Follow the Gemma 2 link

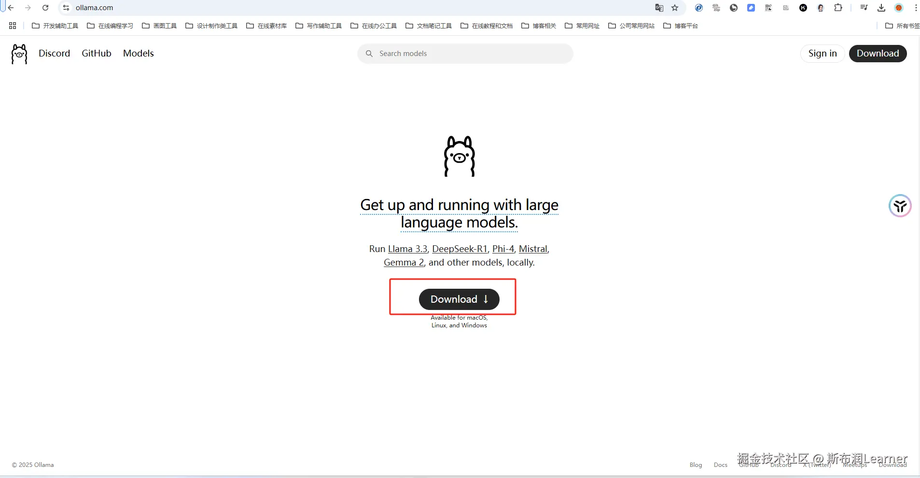(404, 263)
